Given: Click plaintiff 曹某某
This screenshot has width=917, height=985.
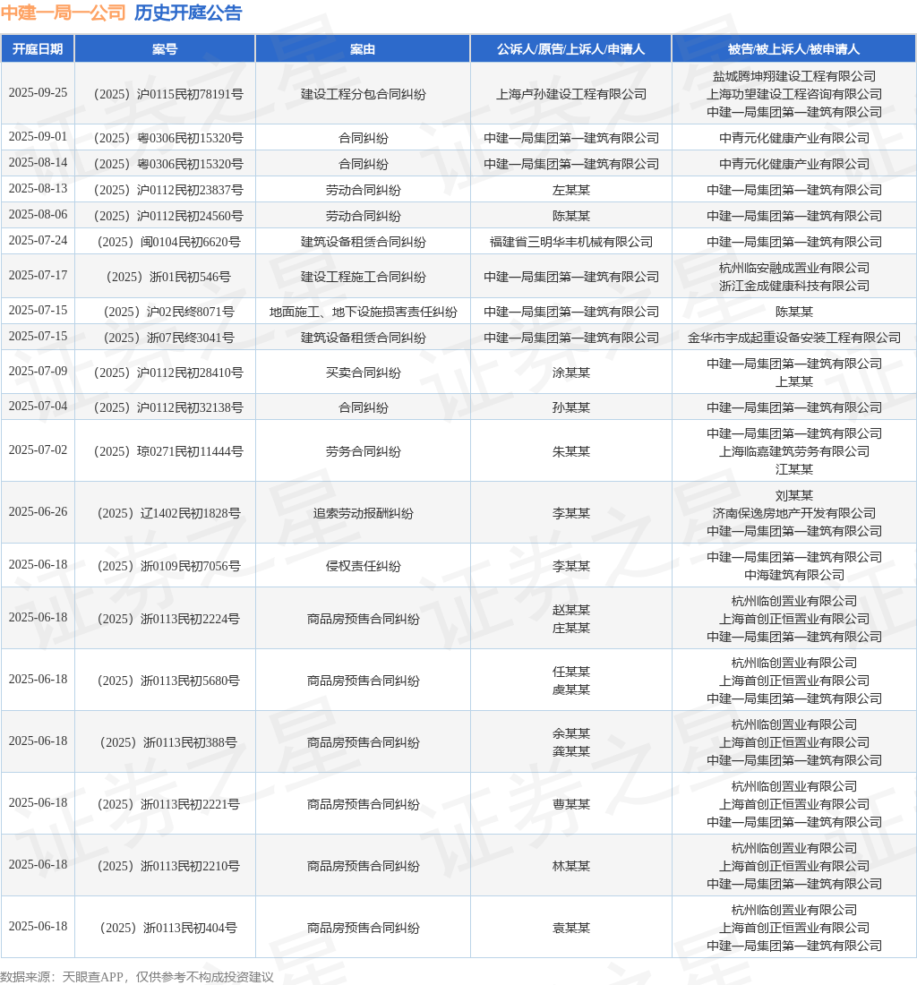Looking at the screenshot, I should click(x=571, y=804).
